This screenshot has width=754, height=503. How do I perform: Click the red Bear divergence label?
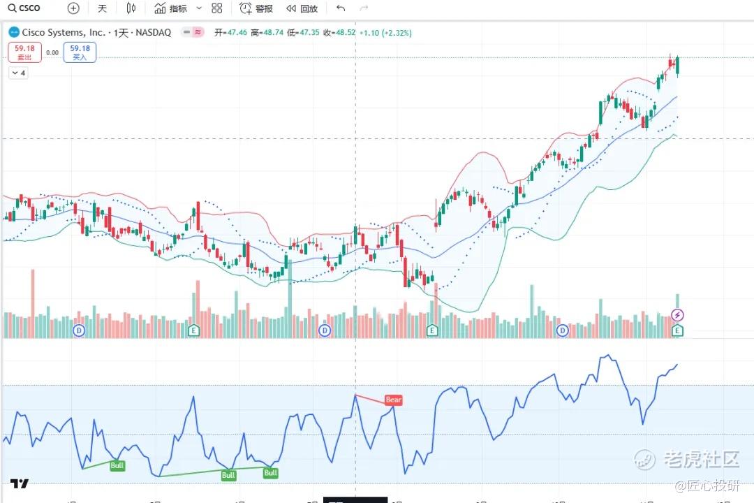[394, 400]
